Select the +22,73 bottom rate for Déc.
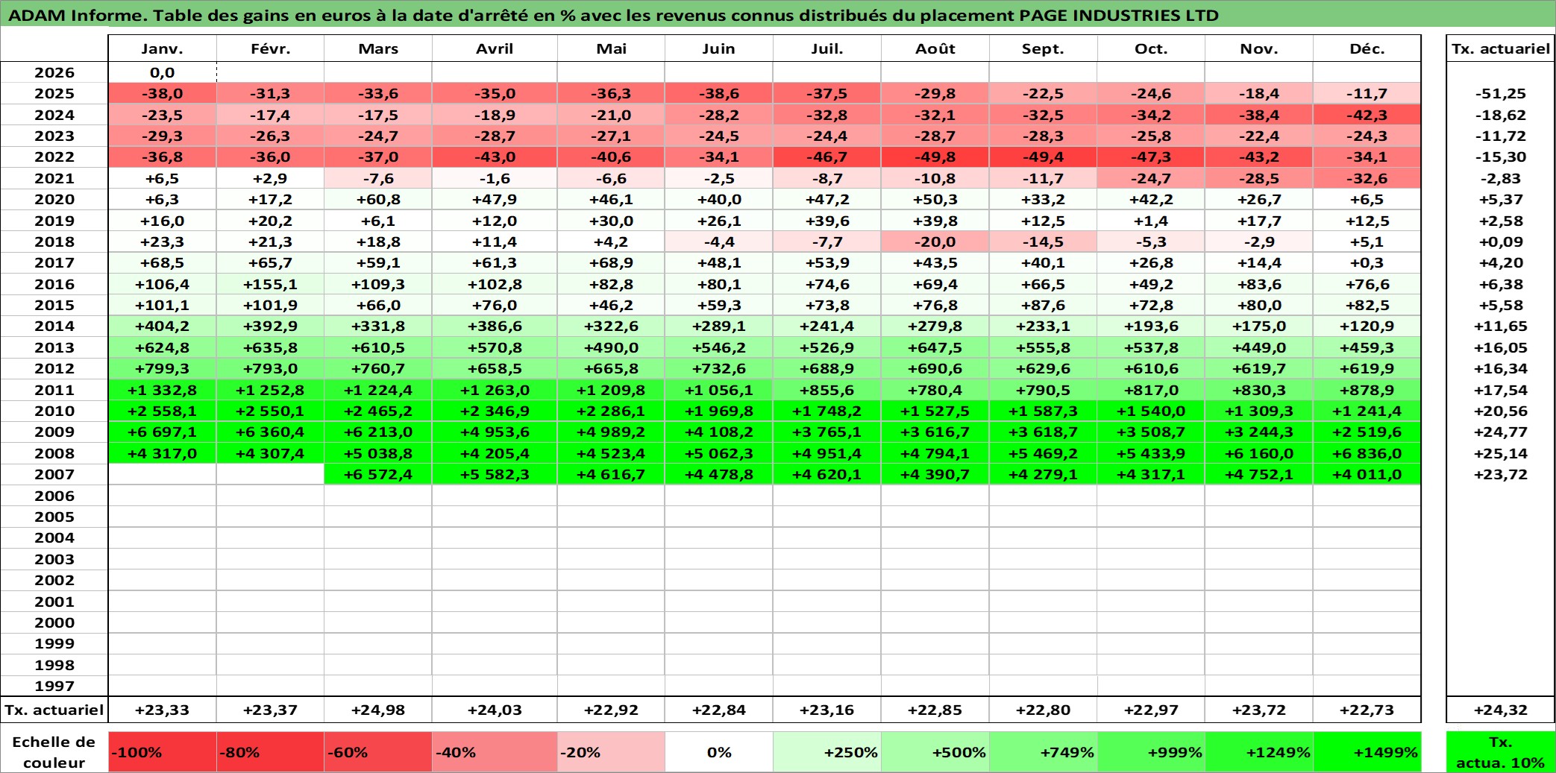The image size is (1556, 773). [1367, 710]
